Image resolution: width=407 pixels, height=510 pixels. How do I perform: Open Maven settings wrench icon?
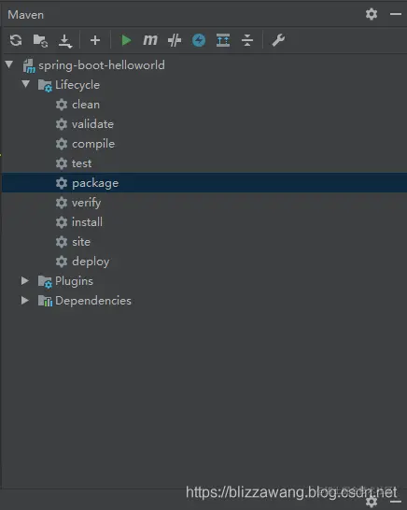point(278,40)
